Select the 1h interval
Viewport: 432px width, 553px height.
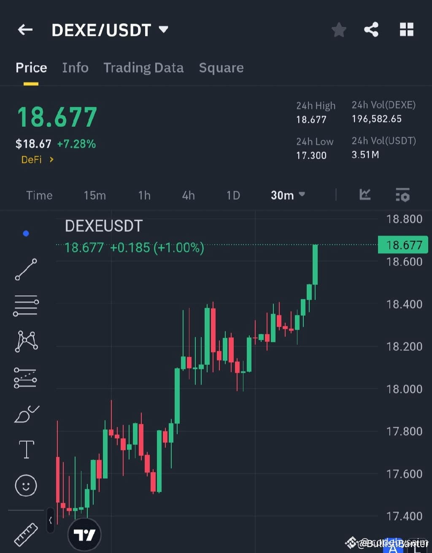click(x=144, y=195)
